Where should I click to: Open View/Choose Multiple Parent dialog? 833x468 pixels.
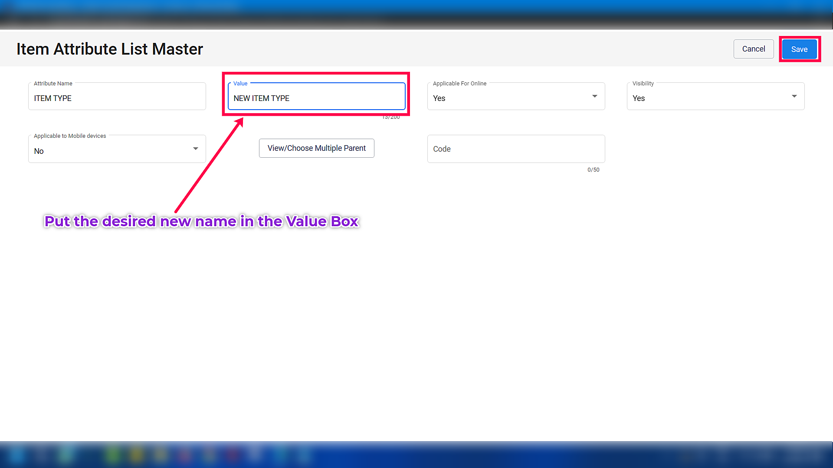(x=316, y=148)
